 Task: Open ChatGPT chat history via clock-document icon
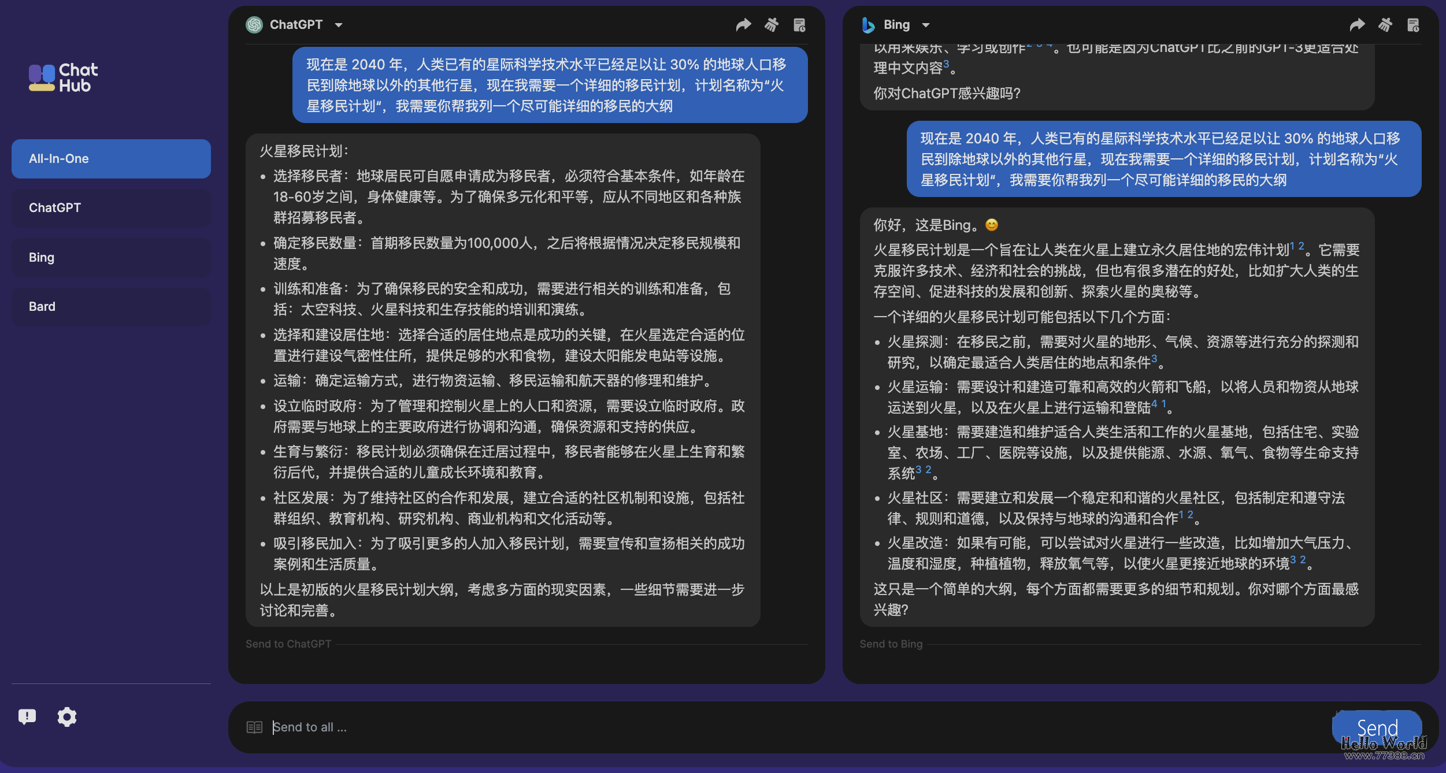coord(800,24)
